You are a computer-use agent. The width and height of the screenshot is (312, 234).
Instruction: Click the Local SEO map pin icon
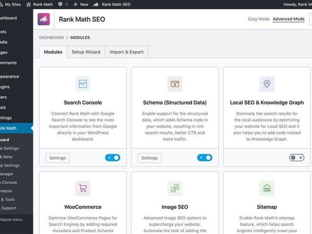[267, 84]
